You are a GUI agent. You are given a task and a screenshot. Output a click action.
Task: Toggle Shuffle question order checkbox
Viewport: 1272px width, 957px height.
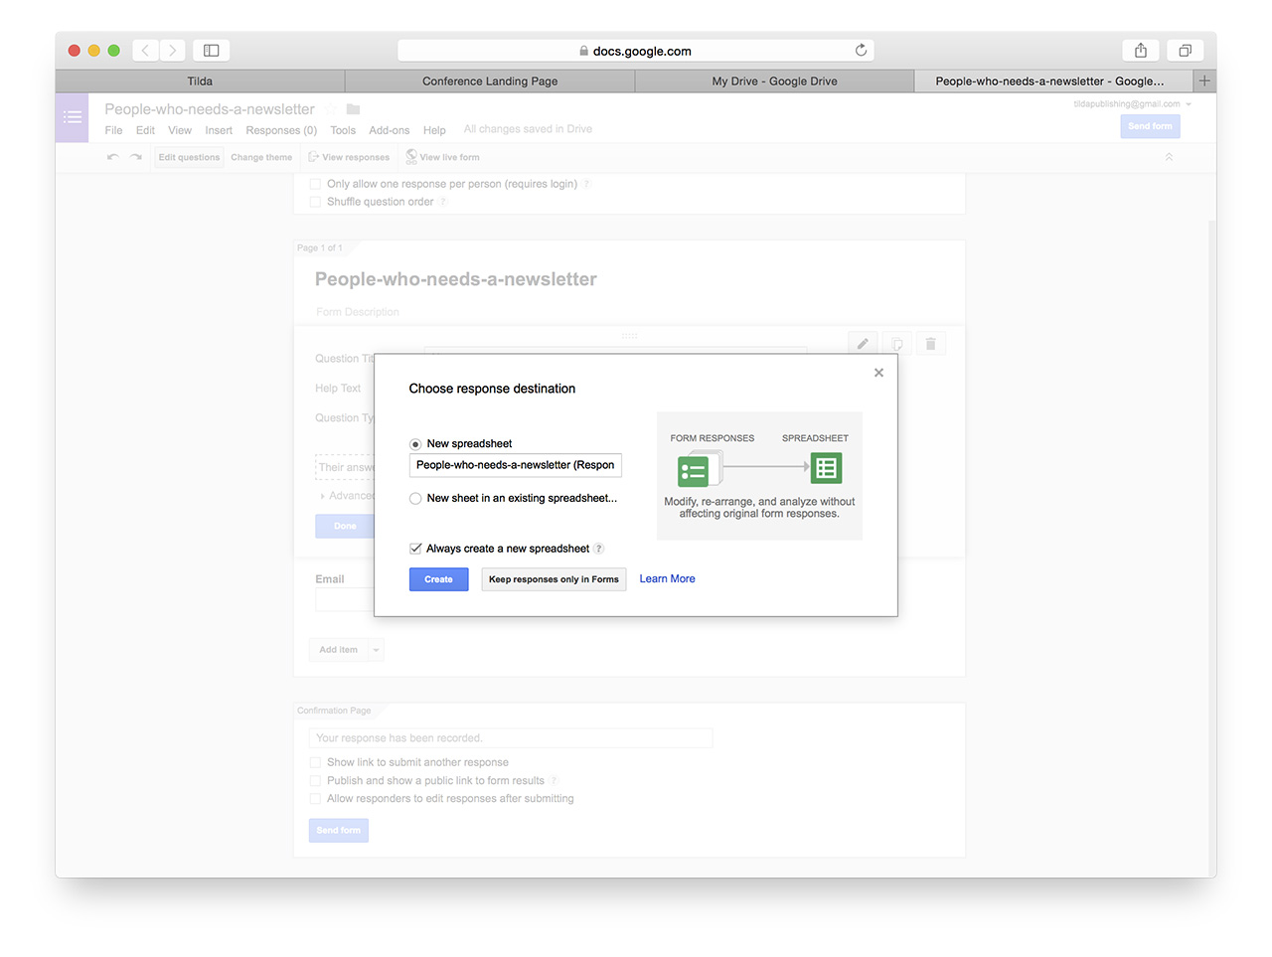point(315,202)
